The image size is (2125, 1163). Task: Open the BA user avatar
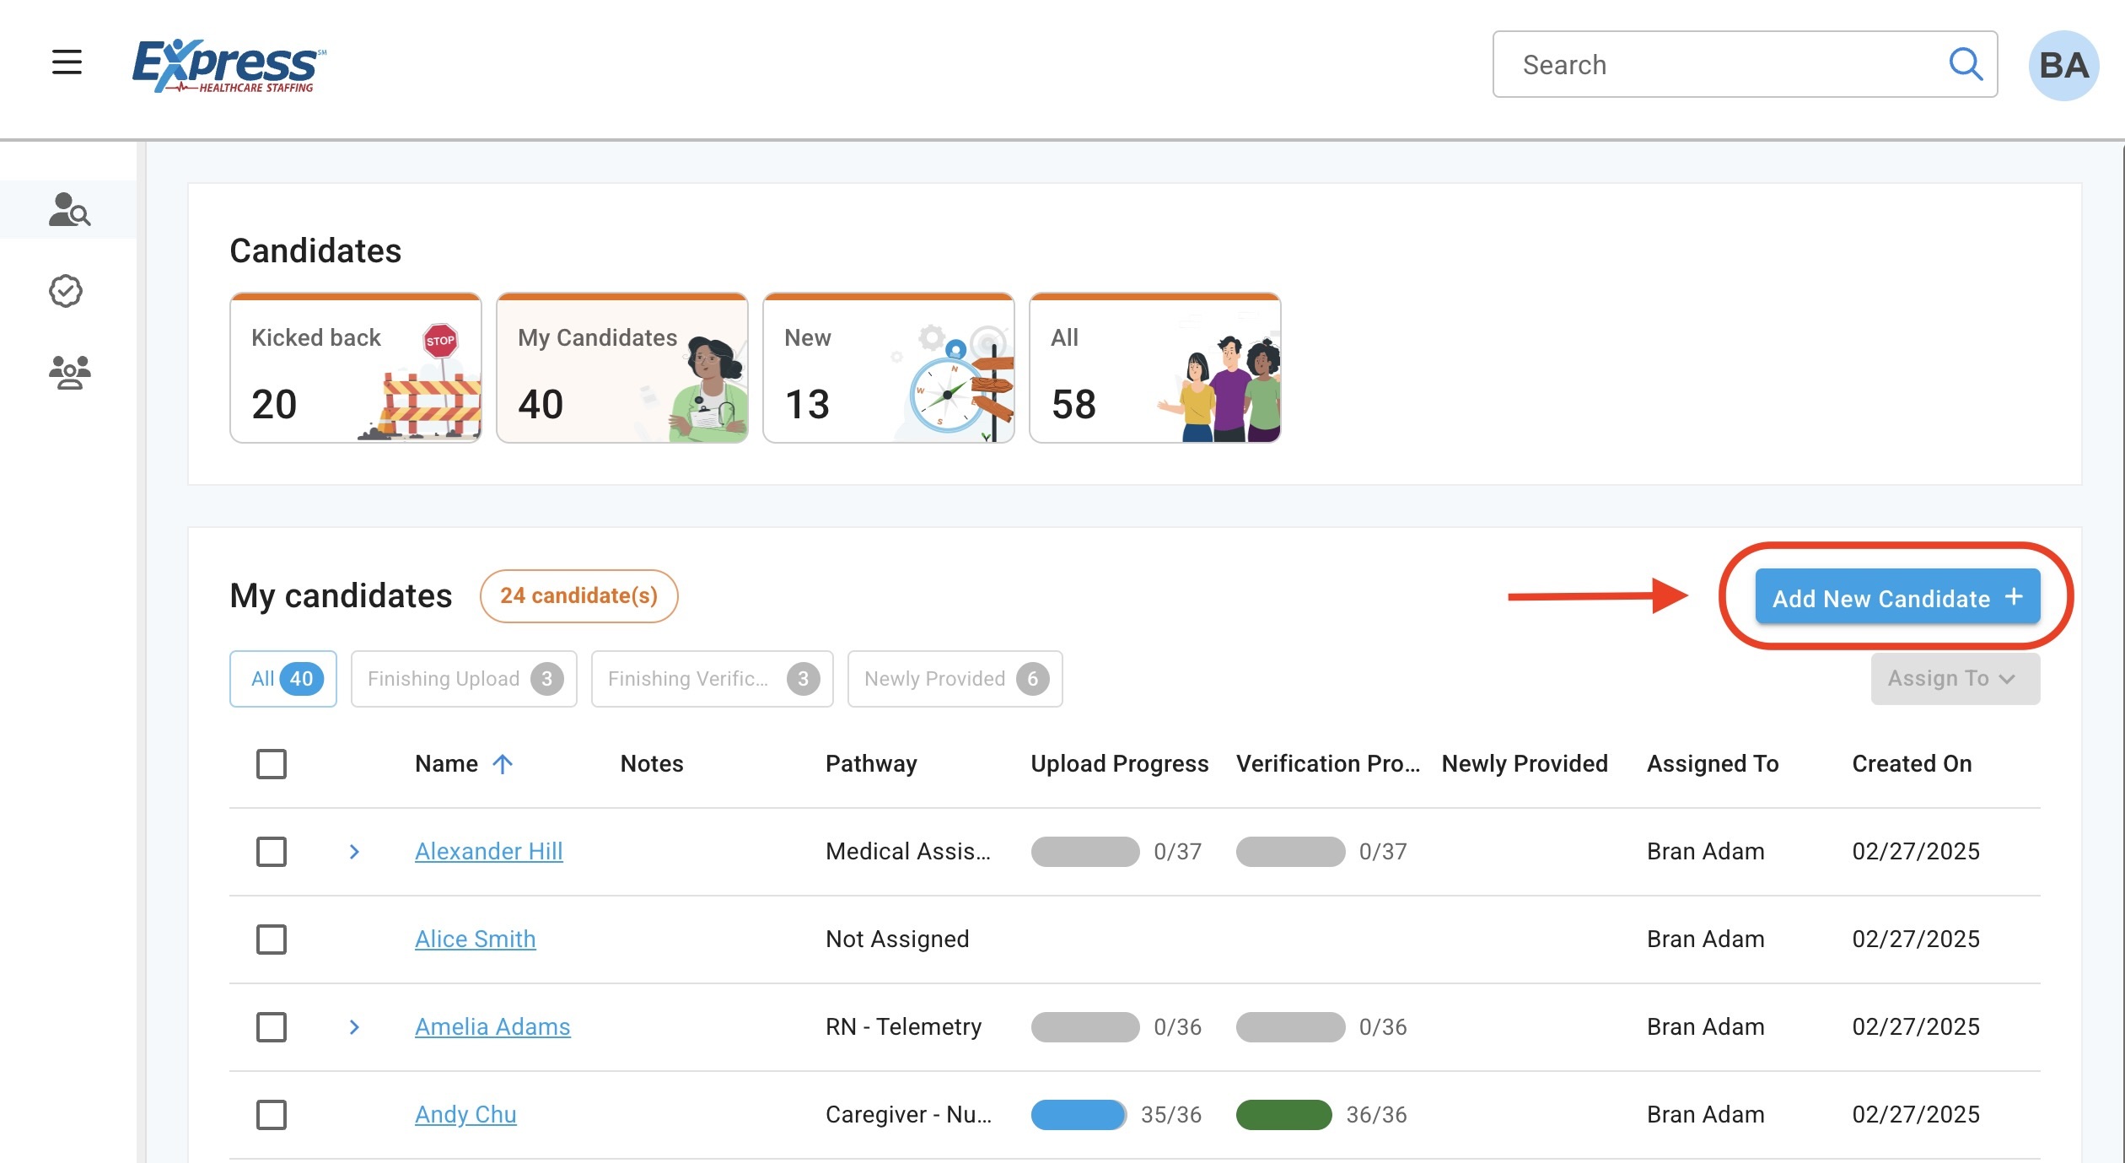tap(2063, 66)
